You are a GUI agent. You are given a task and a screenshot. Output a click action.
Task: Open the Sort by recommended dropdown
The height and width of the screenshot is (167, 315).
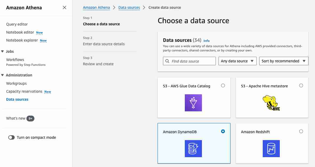[x=284, y=61]
